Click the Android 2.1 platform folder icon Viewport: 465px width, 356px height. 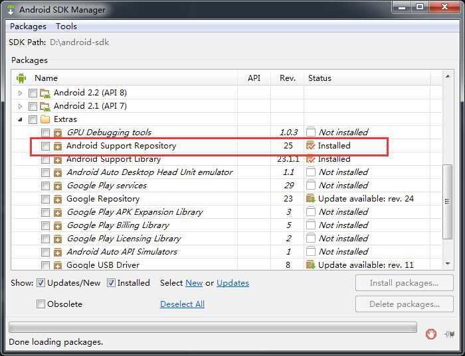point(45,106)
